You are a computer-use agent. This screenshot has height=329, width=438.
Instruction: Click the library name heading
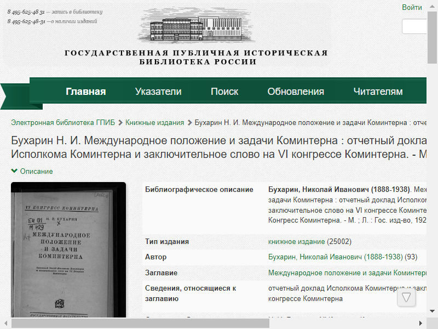coord(197,57)
